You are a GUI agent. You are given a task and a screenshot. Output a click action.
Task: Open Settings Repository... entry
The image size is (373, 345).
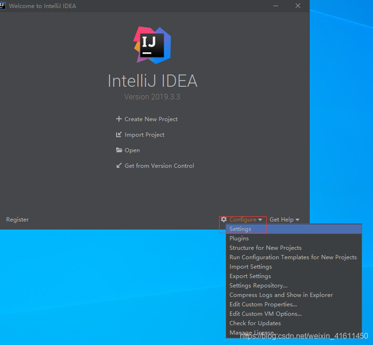tap(294, 286)
